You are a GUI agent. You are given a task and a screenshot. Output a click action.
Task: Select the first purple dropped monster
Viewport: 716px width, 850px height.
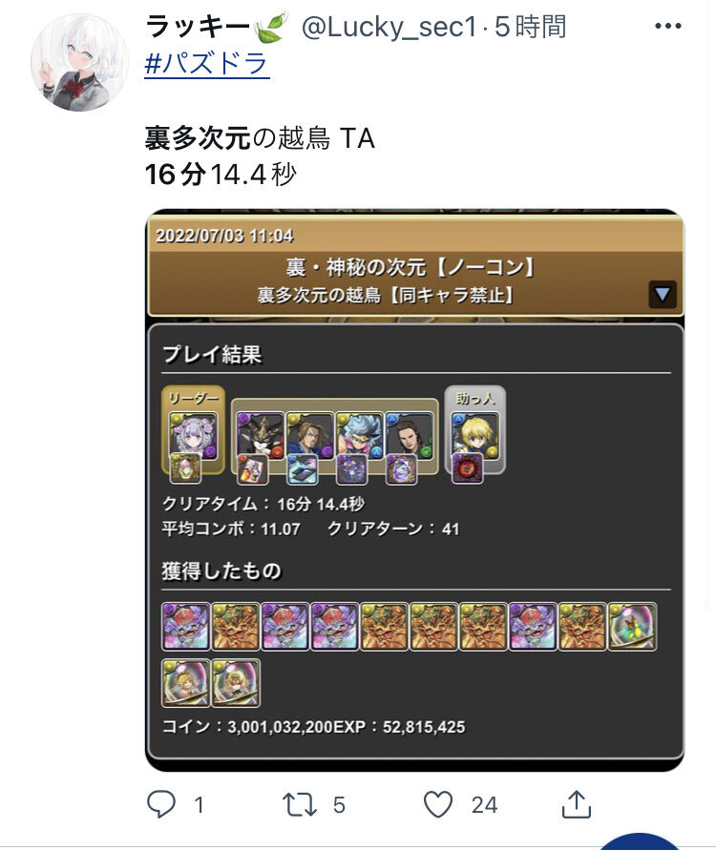(185, 626)
